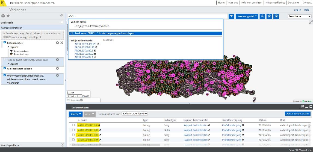Remove Bodemlocaties layer with X icon

coord(62,43)
